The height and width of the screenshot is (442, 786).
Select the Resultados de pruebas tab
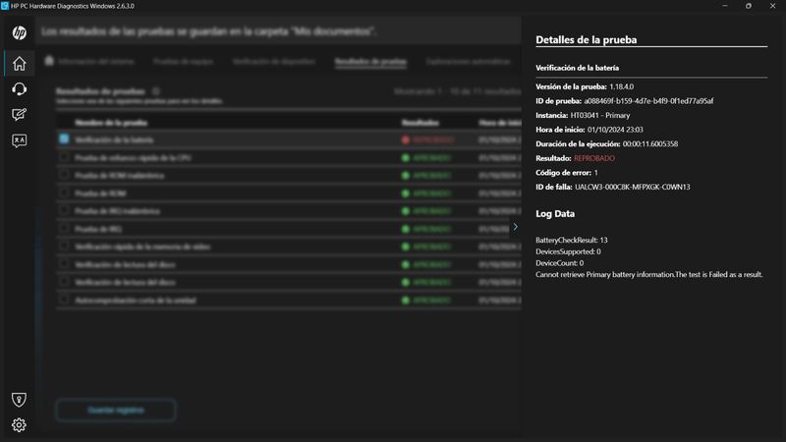370,61
